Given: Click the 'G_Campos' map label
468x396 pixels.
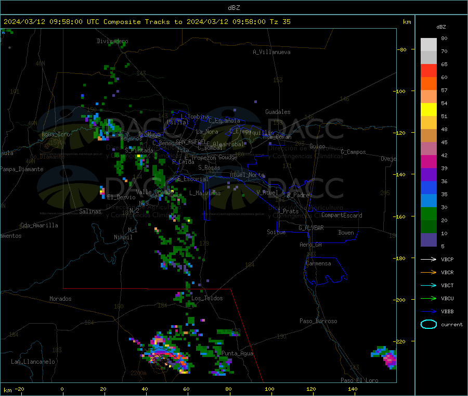Looking at the screenshot, I should point(353,152).
